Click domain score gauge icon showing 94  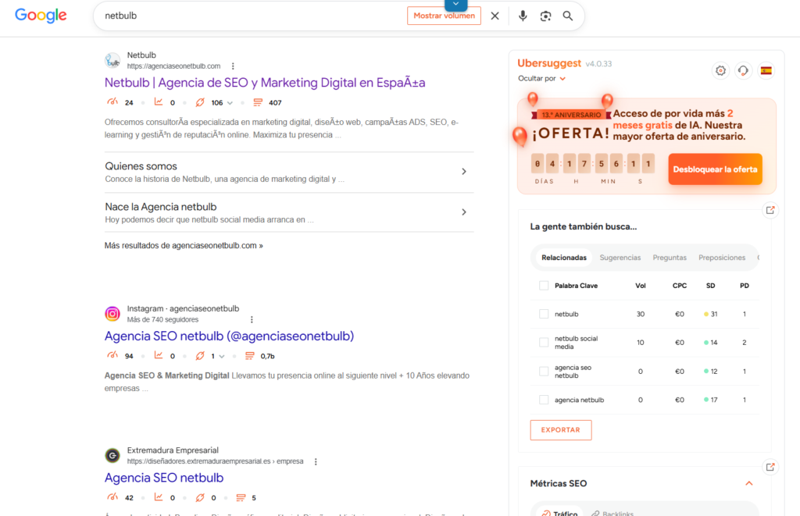112,355
